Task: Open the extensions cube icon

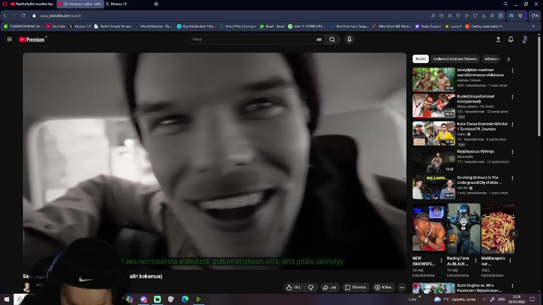Action: 521,16
